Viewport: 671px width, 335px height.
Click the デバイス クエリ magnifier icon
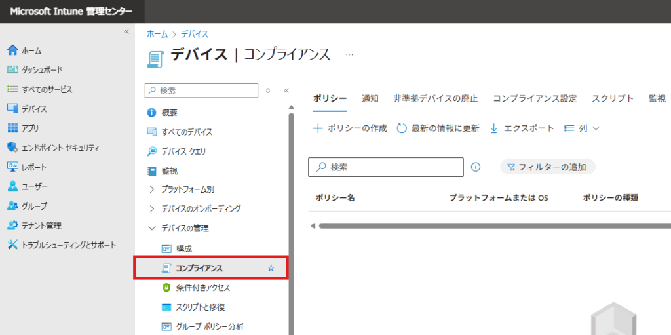[151, 151]
